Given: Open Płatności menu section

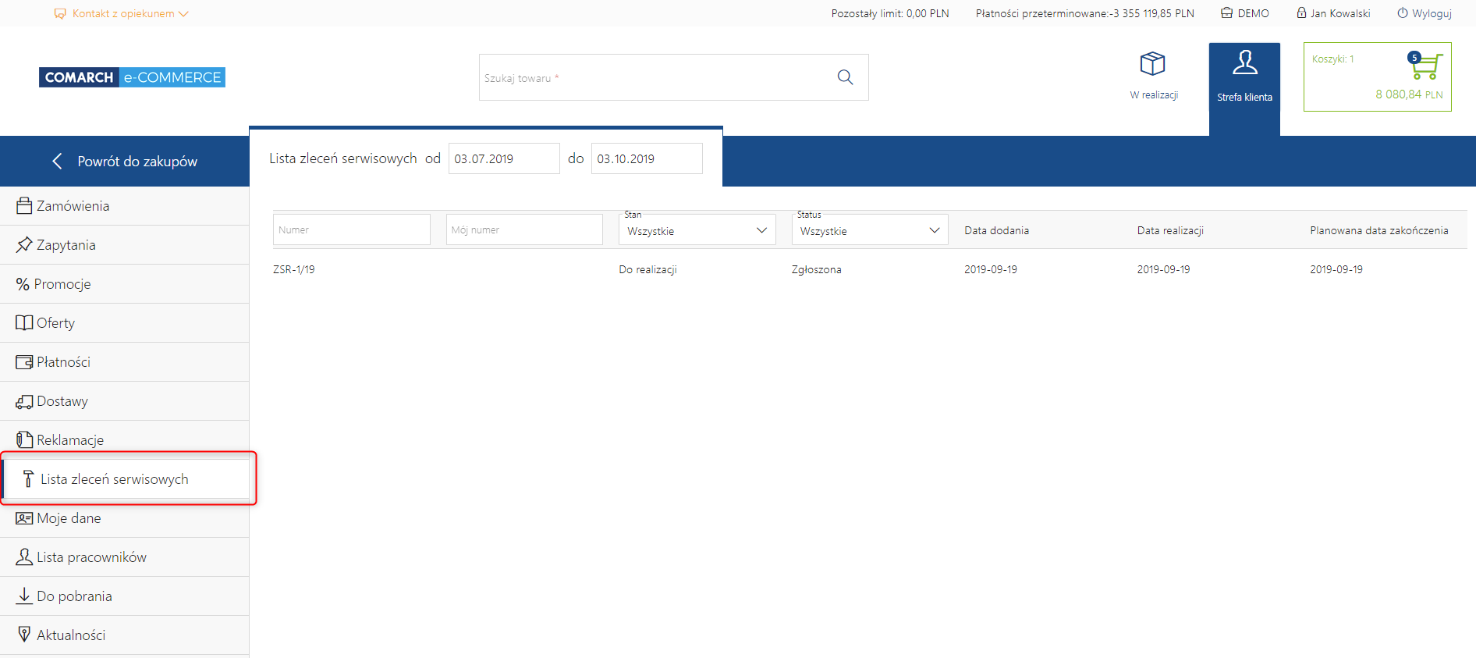Looking at the screenshot, I should 125,362.
